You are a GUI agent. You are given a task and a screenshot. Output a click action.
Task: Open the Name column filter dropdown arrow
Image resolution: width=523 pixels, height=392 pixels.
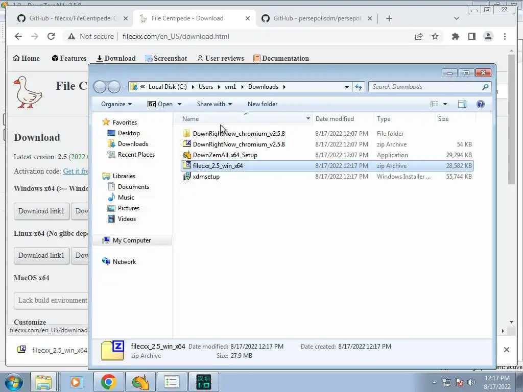308,118
